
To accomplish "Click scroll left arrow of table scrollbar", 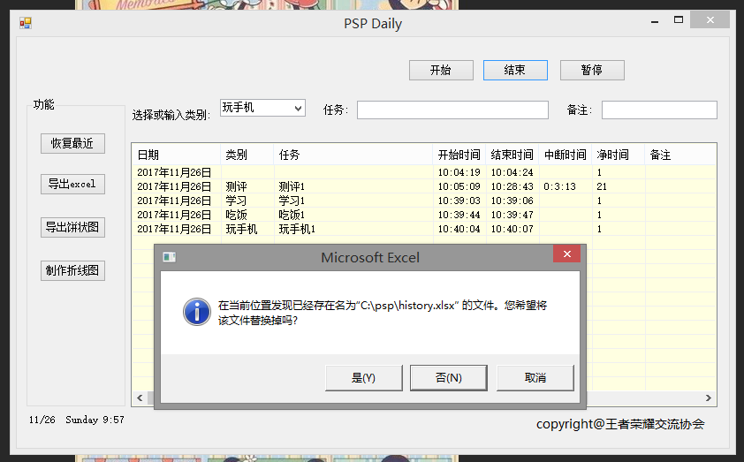I will (140, 398).
